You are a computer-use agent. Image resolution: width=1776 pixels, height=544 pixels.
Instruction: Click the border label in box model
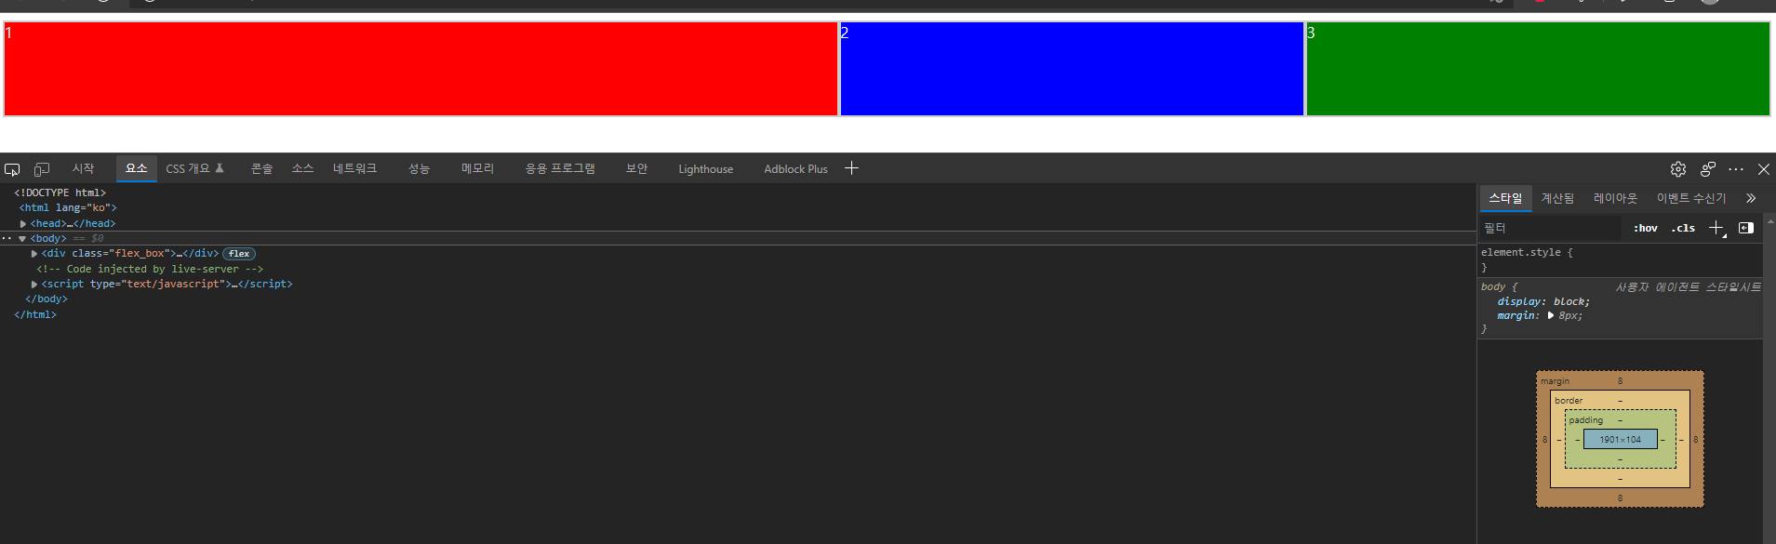1569,401
